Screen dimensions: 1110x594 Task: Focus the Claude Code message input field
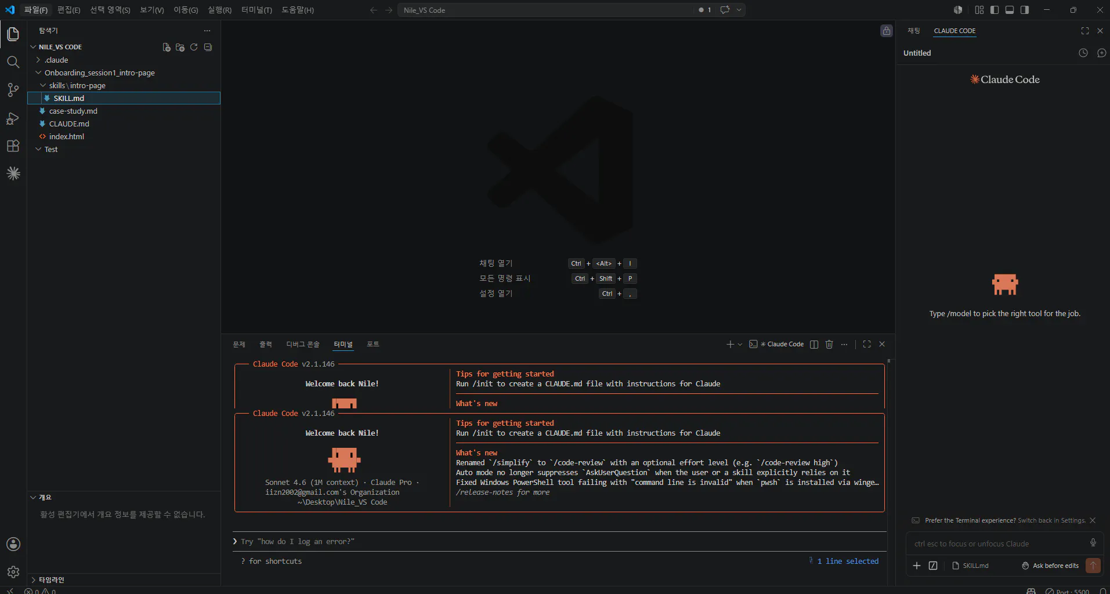996,544
